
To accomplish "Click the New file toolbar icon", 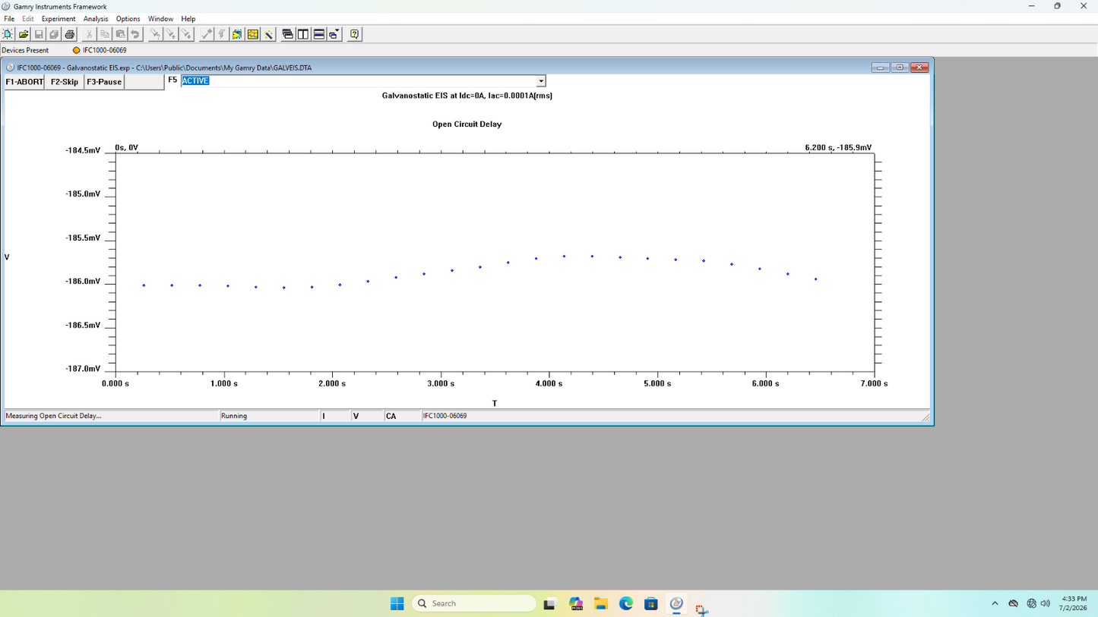I will click(x=8, y=34).
